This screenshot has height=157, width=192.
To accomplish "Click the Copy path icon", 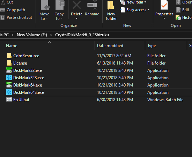I will [2, 10].
